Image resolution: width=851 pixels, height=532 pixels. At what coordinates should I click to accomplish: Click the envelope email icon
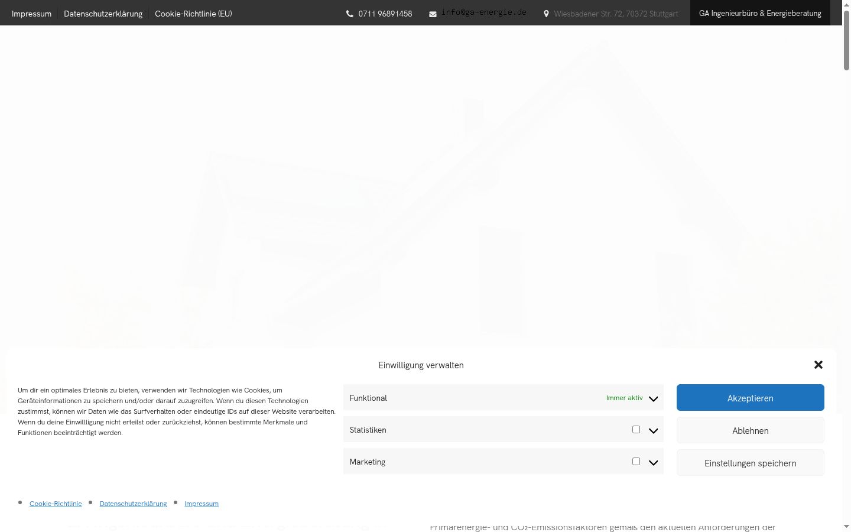[433, 14]
